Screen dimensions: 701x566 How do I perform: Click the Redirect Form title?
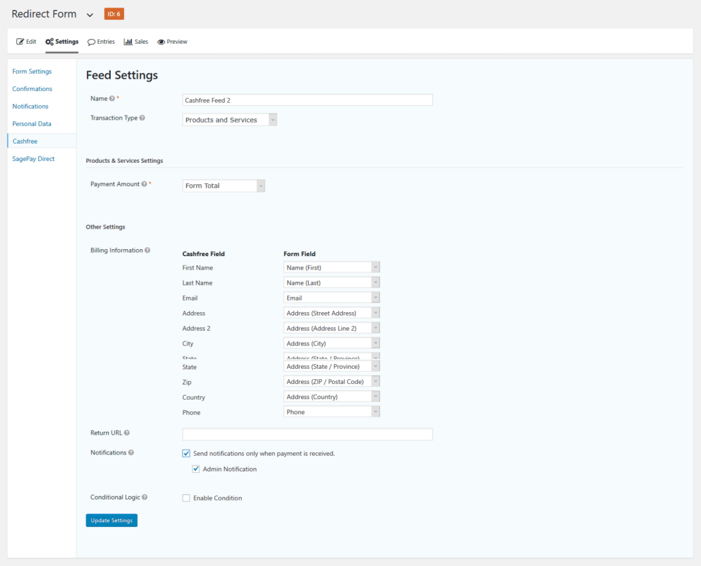pyautogui.click(x=44, y=14)
